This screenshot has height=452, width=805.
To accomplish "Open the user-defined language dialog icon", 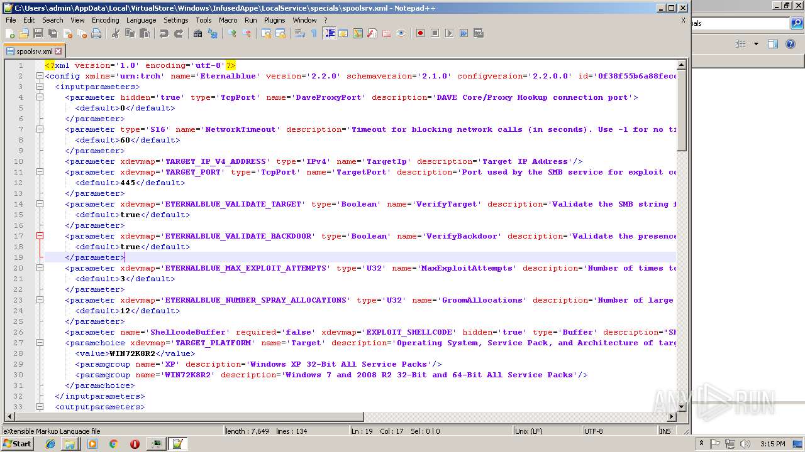I will click(343, 33).
